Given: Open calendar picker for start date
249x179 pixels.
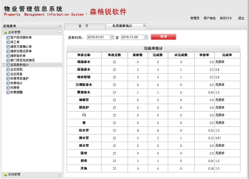Looking at the screenshot, I should (x=111, y=37).
